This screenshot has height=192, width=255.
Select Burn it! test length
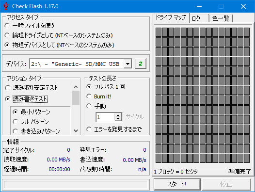(98, 96)
